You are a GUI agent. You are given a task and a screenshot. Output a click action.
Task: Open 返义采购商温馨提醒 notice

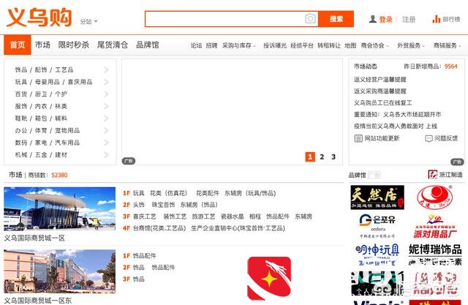tap(380, 91)
